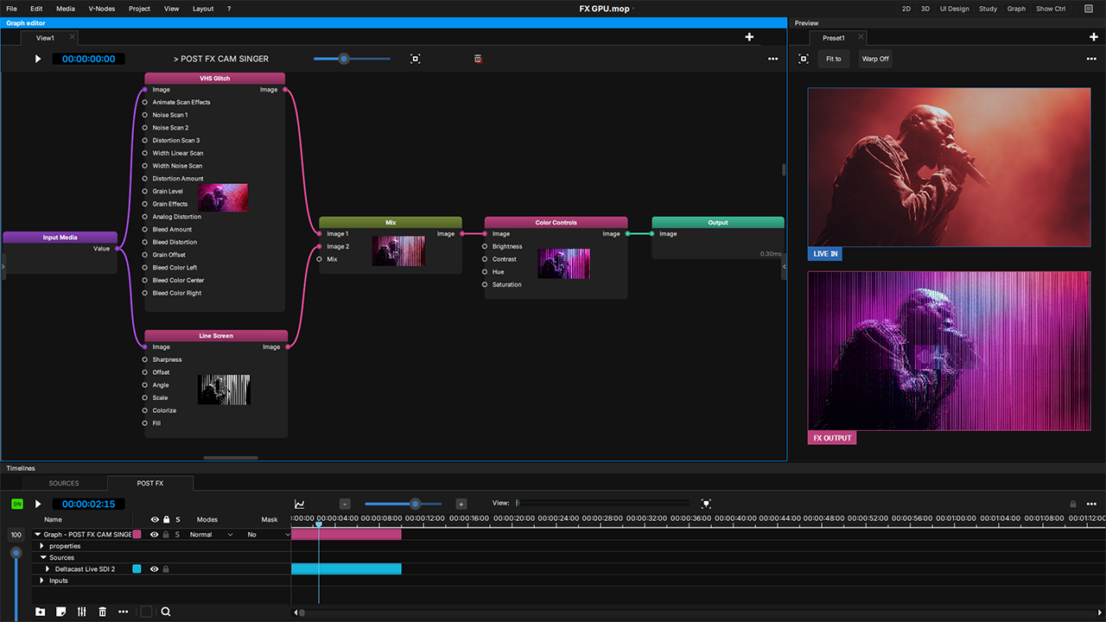Click the Colorize port on Line Screen node
This screenshot has height=622, width=1106.
point(145,410)
